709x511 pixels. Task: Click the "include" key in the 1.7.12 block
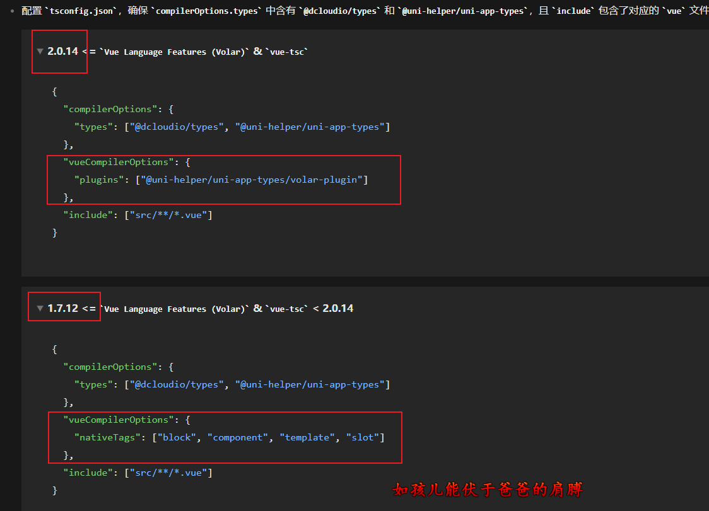coord(88,473)
